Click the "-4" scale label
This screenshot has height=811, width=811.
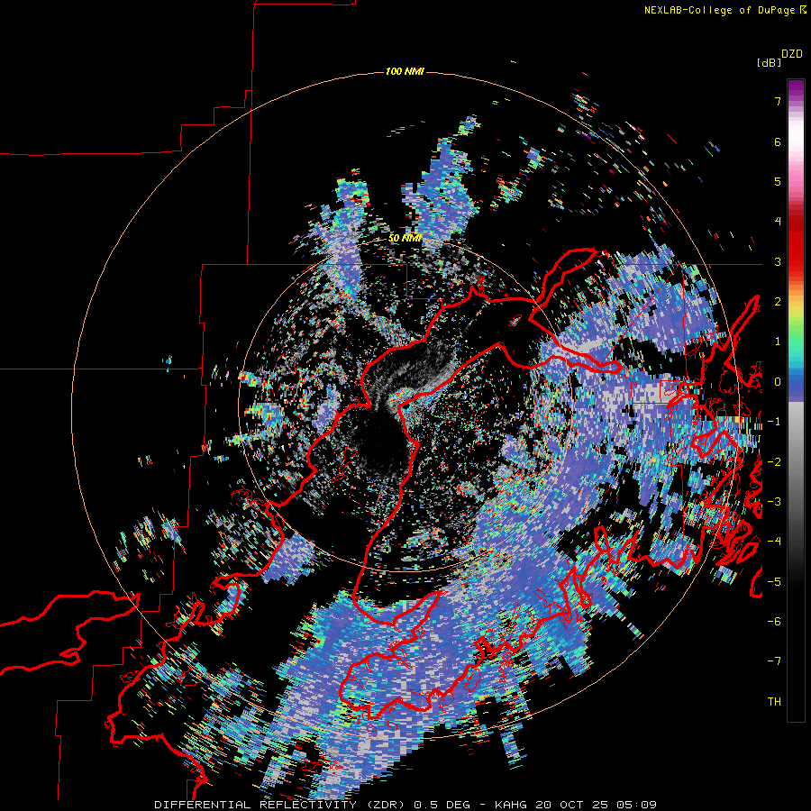[774, 541]
